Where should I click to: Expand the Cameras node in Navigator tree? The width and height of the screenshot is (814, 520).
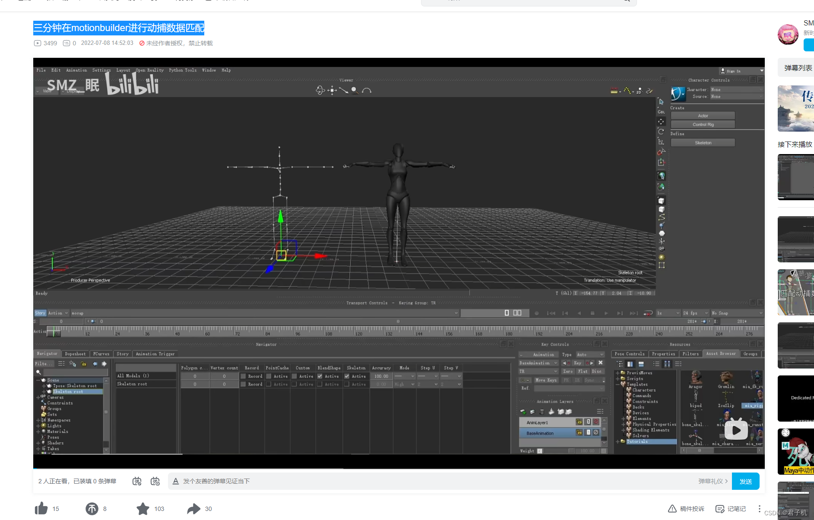pyautogui.click(x=38, y=397)
